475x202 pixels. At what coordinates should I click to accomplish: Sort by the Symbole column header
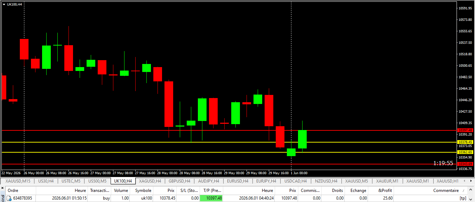142,191
